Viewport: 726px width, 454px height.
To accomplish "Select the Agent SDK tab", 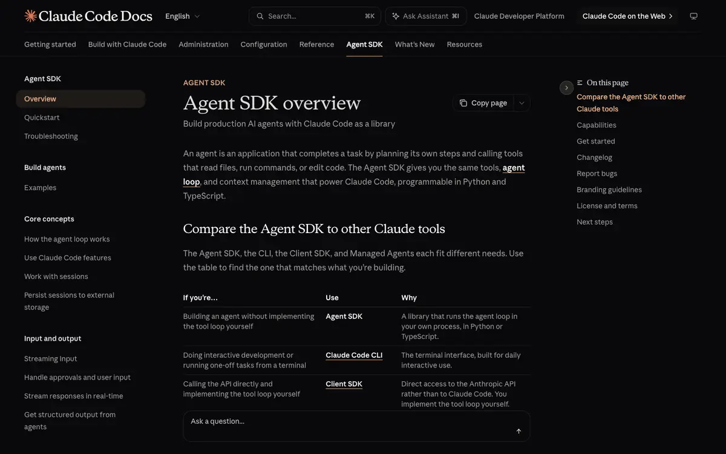I will [x=364, y=44].
